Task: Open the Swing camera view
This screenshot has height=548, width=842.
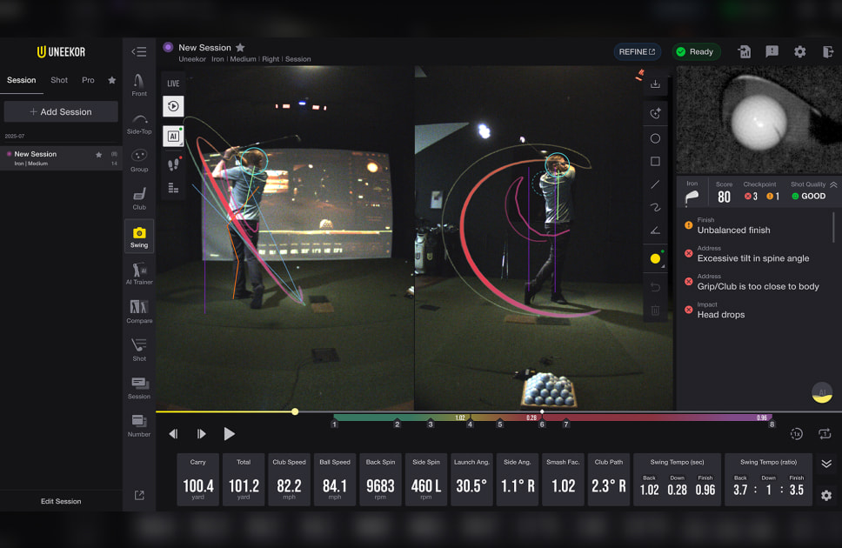Action: point(139,237)
